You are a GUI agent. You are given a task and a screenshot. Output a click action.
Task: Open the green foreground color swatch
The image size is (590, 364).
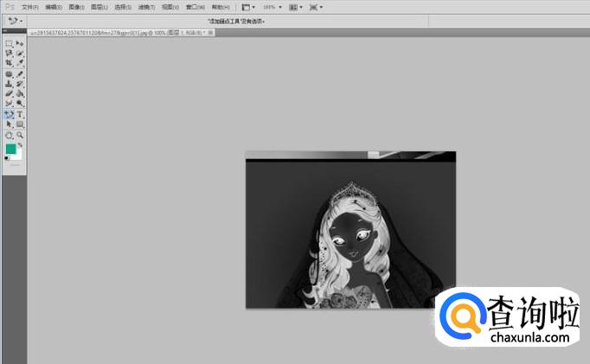coord(10,149)
